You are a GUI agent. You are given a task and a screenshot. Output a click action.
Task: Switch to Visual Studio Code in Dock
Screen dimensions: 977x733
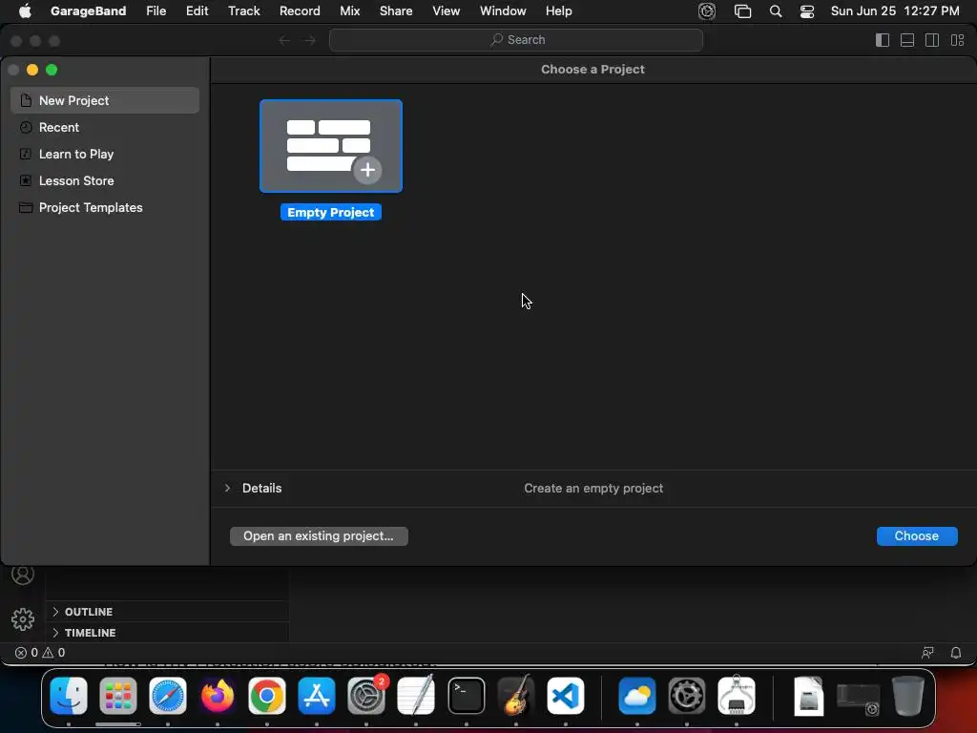(566, 696)
